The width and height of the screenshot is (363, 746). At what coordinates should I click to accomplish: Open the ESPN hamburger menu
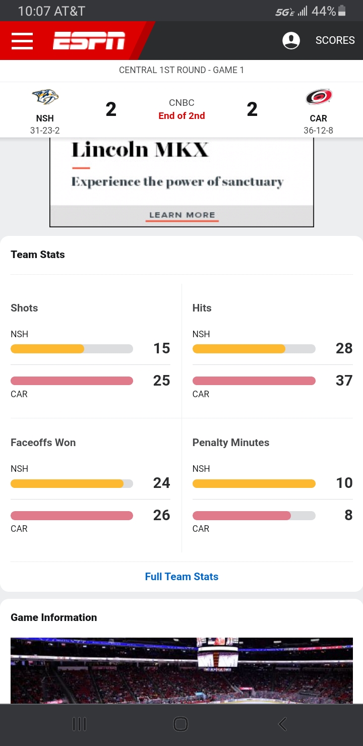pos(22,41)
